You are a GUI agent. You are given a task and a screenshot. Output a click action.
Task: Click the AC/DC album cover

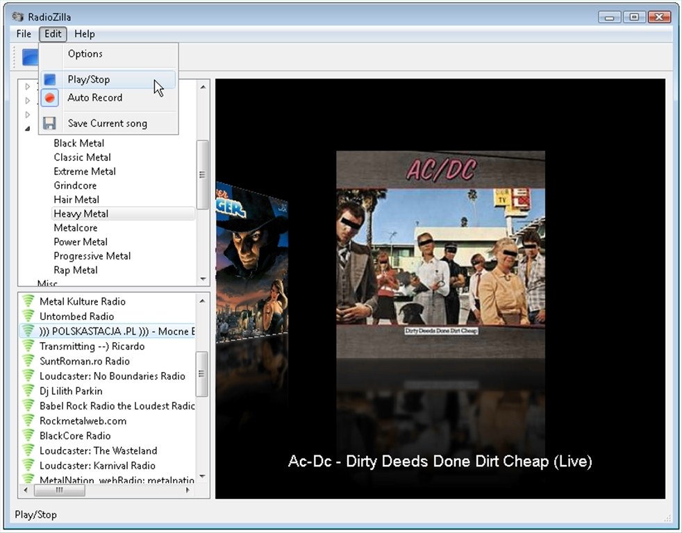point(440,254)
